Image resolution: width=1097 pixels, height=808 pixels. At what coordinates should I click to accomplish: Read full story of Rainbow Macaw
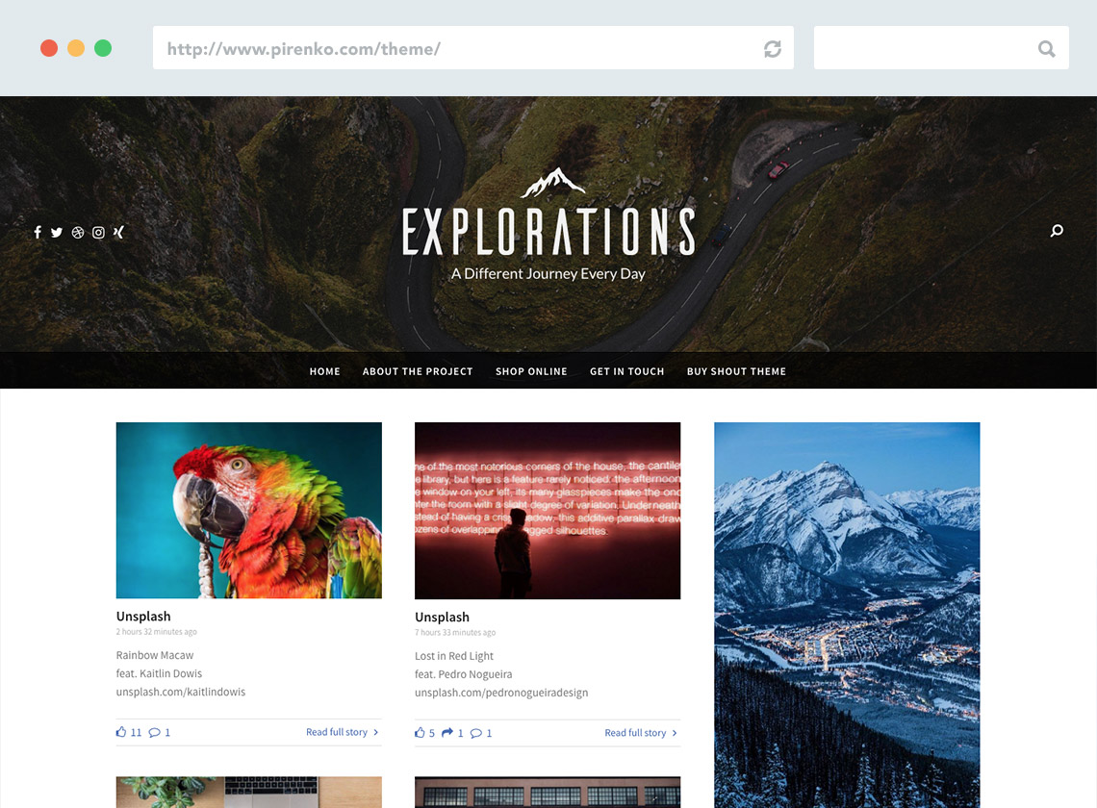pos(343,732)
